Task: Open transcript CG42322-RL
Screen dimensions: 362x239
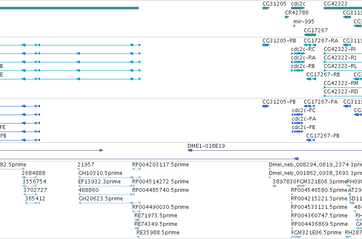Action: tap(340, 66)
